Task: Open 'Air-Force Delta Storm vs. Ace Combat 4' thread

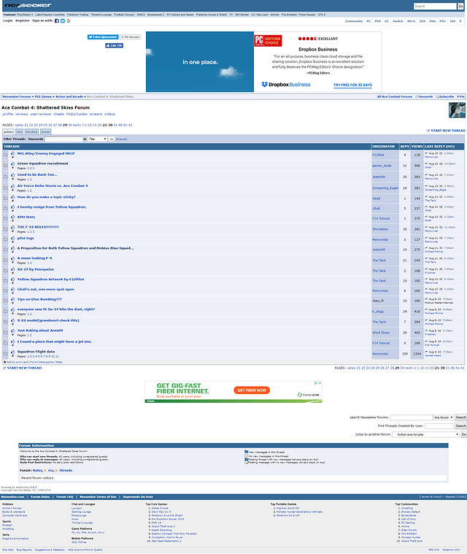Action: point(53,186)
